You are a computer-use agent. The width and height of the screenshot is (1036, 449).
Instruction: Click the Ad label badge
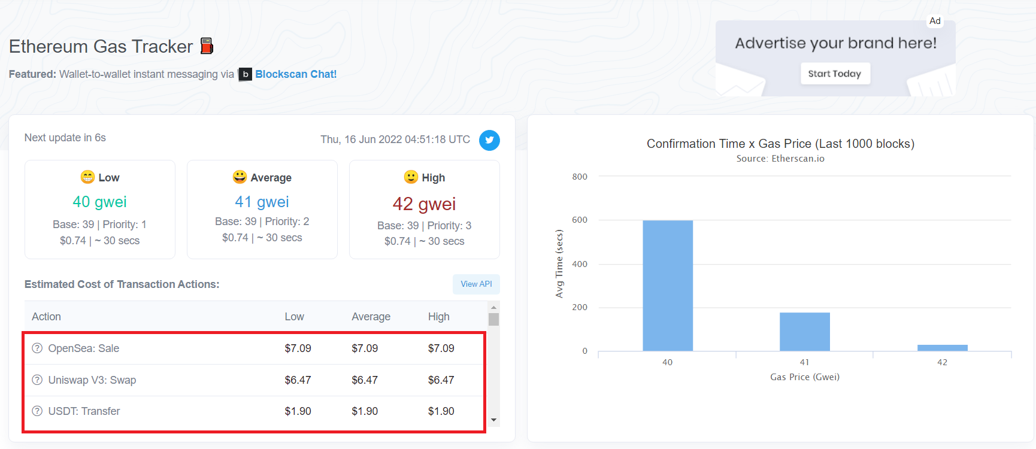(x=935, y=21)
